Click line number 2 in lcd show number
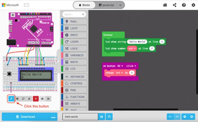The width and height of the screenshot is (198, 122). click(152, 48)
